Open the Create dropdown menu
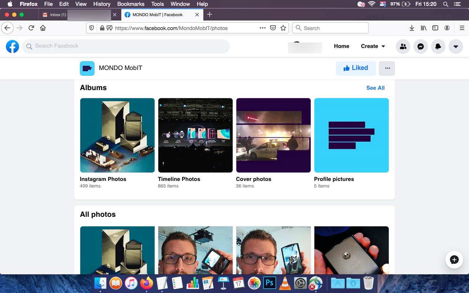This screenshot has height=293, width=469. click(373, 46)
